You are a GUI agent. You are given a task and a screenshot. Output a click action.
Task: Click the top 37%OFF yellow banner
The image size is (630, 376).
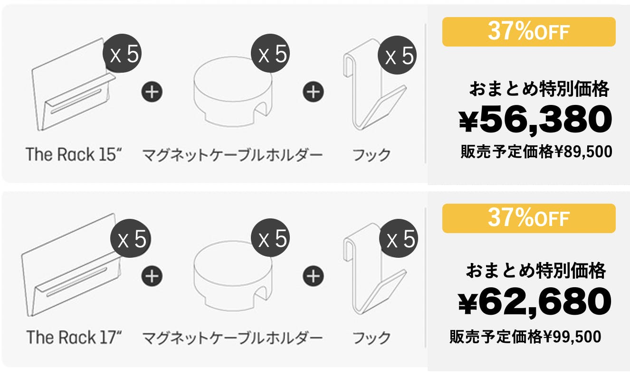[528, 32]
